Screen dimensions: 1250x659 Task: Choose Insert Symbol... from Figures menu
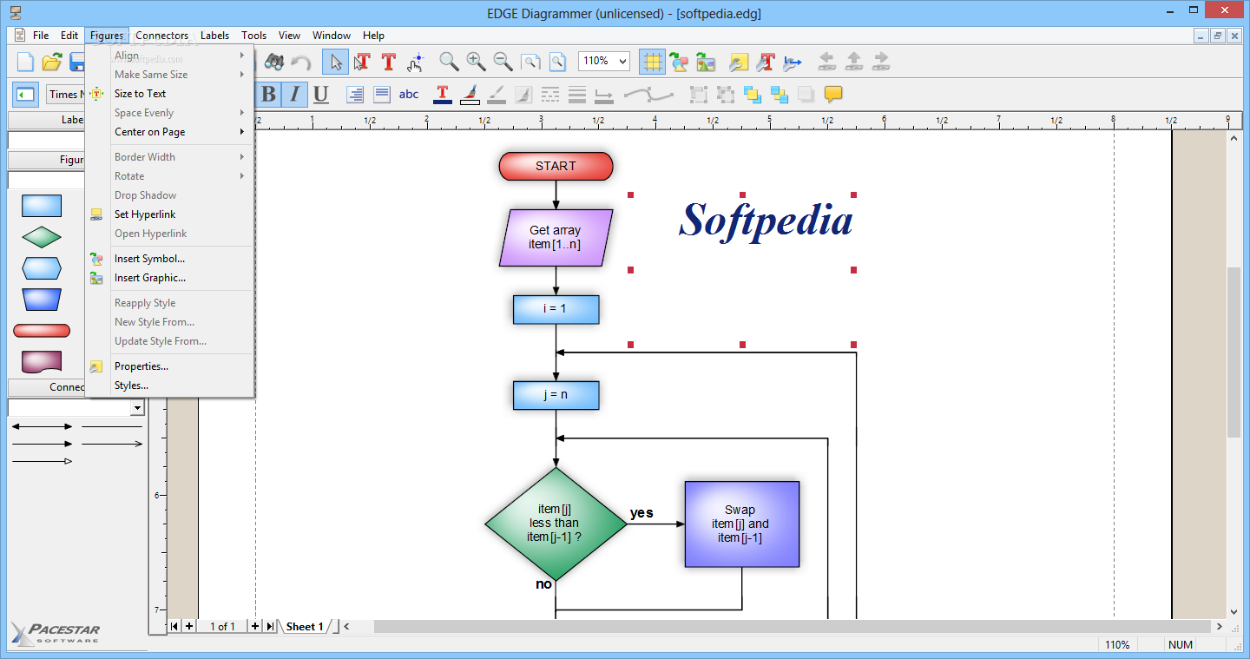tap(169, 259)
